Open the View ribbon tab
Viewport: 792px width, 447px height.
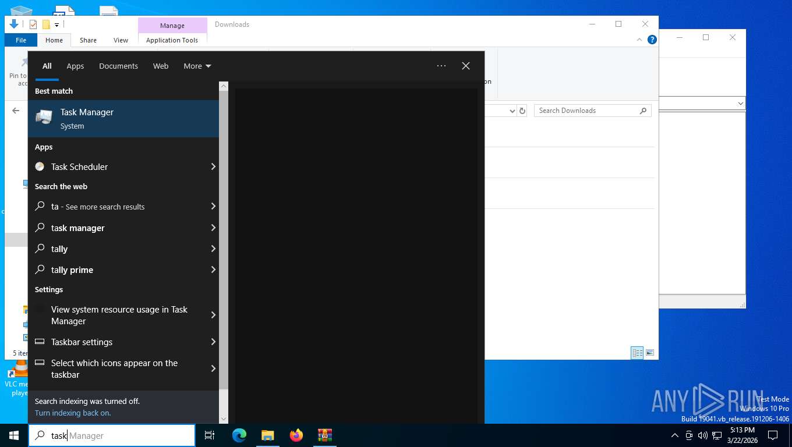(x=121, y=40)
